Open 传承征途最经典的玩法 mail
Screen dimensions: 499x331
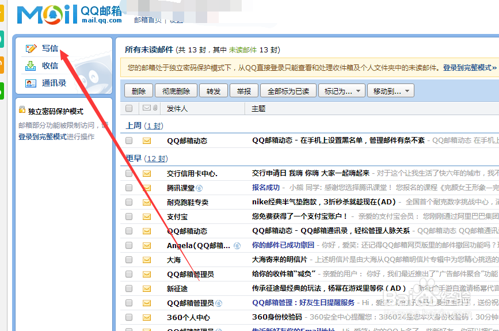[329, 288]
